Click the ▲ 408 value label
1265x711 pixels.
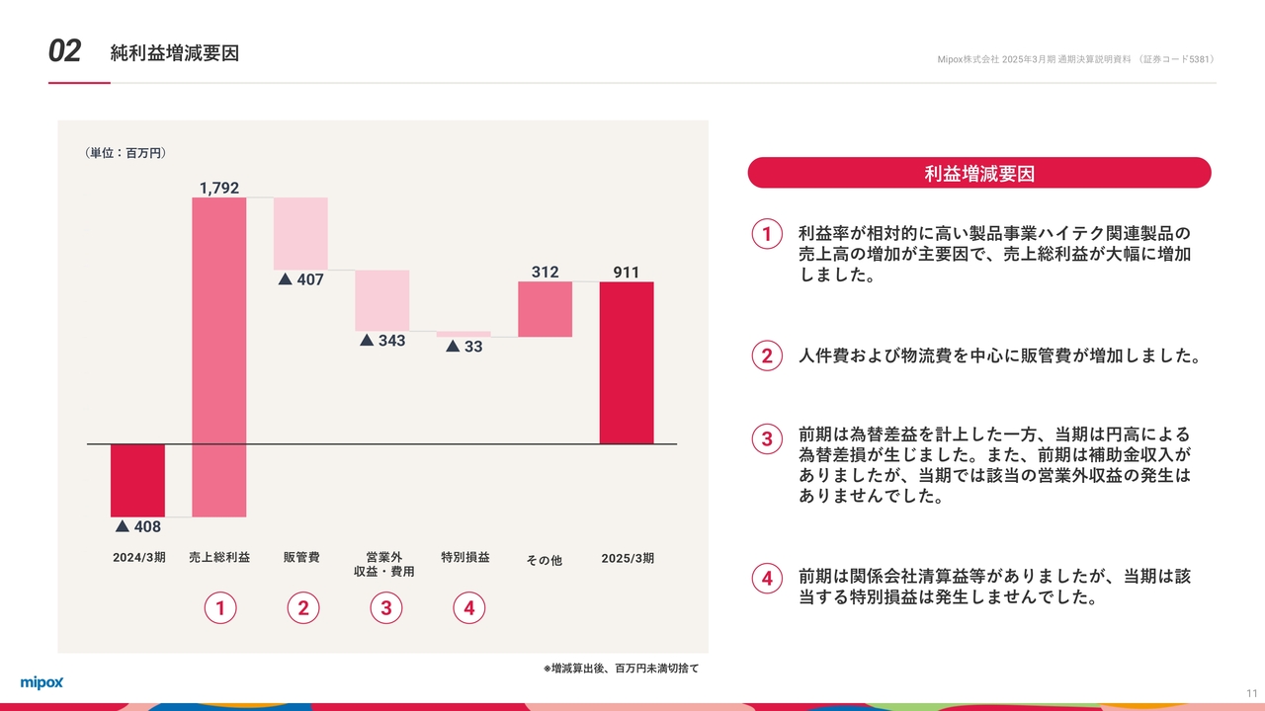[x=137, y=526]
